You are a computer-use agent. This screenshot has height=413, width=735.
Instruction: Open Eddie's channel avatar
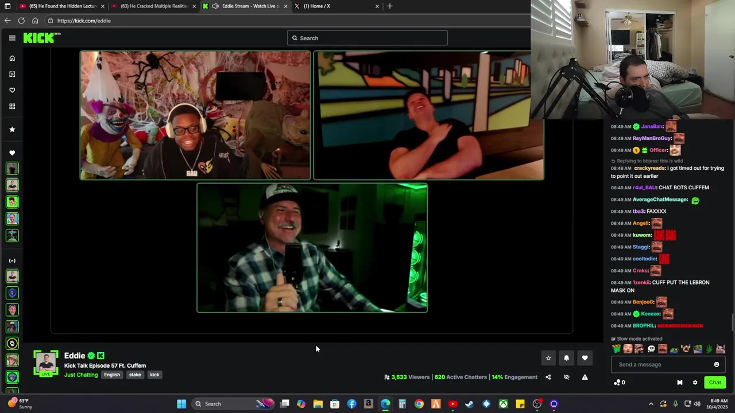(46, 363)
